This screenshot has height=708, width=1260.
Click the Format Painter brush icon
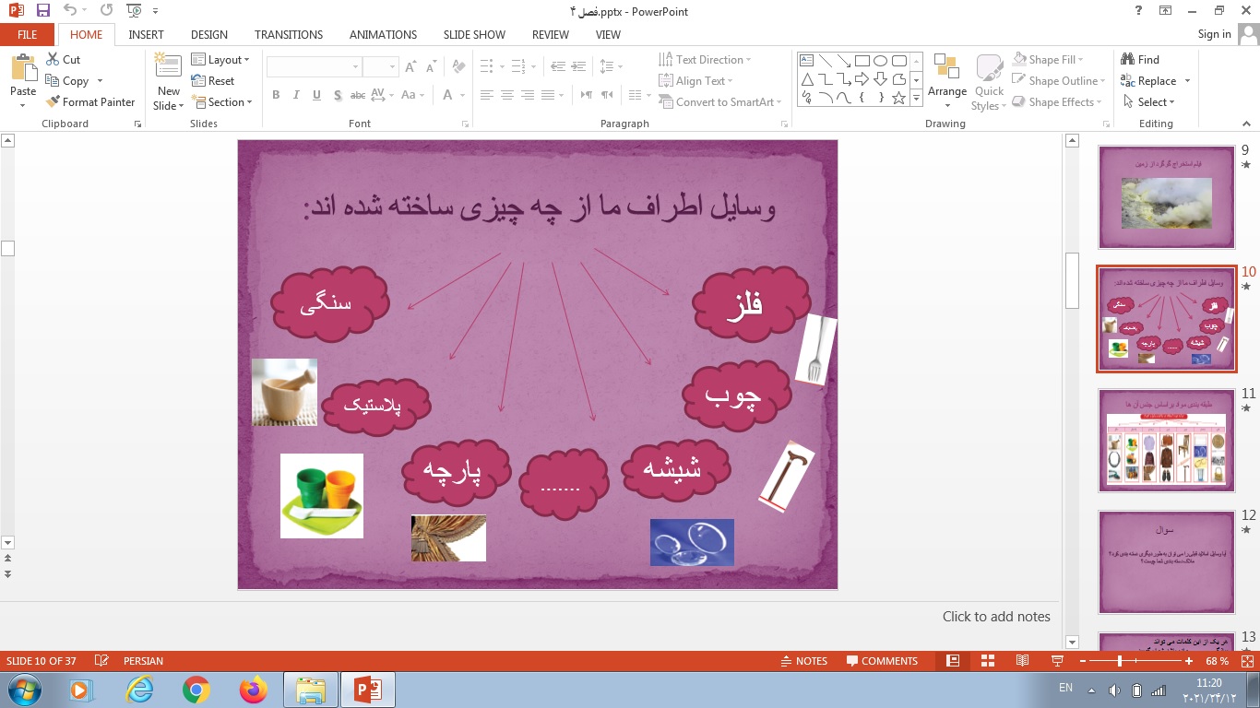pos(53,102)
